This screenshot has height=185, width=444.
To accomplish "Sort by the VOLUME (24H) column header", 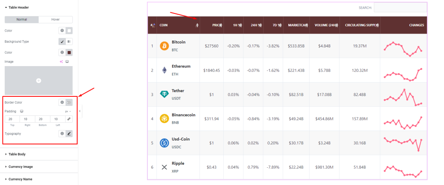I will click(324, 25).
